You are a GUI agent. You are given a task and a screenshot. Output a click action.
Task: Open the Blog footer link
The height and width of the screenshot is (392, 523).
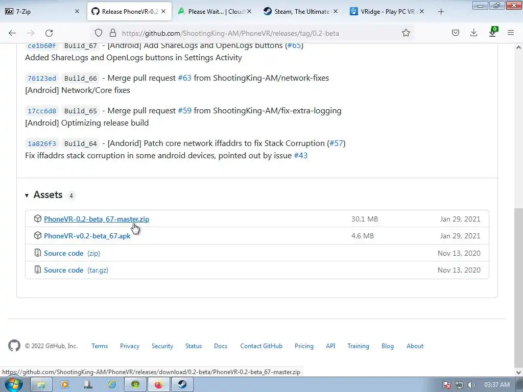pos(388,346)
